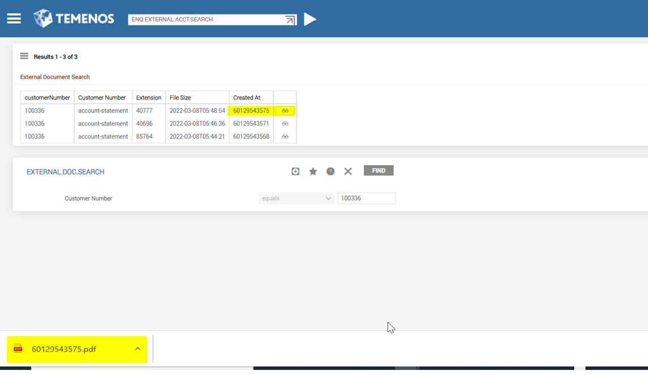Click the command box expand arrow icon
Viewport: 648px width, 375px height.
[x=290, y=20]
